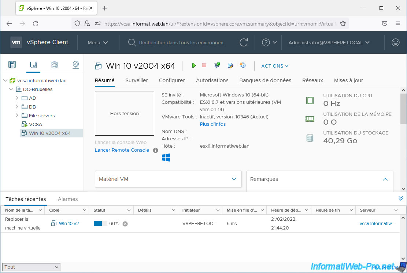Viewport: 407px width, 273px height.
Task: Open the Tout filter dropdown
Action: [x=31, y=267]
